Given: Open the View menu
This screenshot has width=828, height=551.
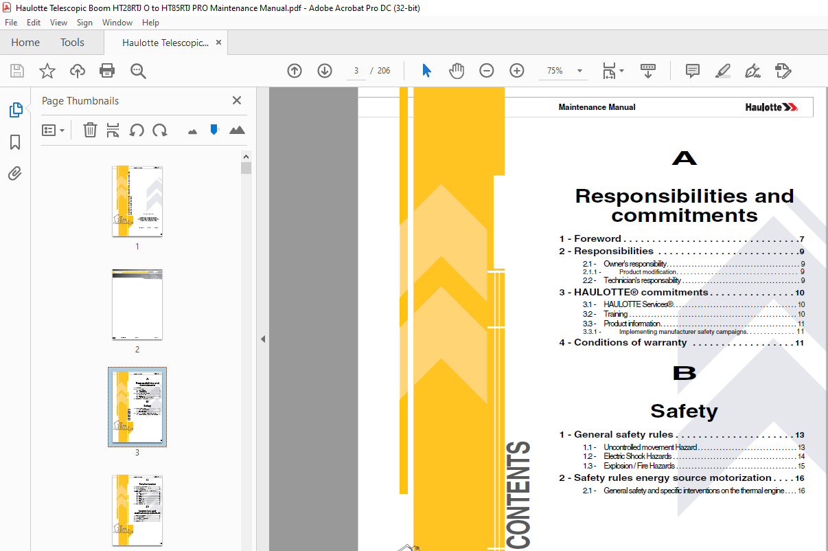Looking at the screenshot, I should tap(58, 23).
